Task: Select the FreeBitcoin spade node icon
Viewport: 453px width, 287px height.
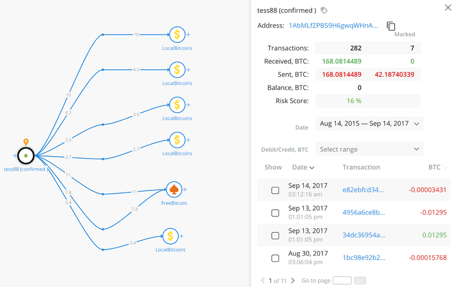Action: (174, 190)
